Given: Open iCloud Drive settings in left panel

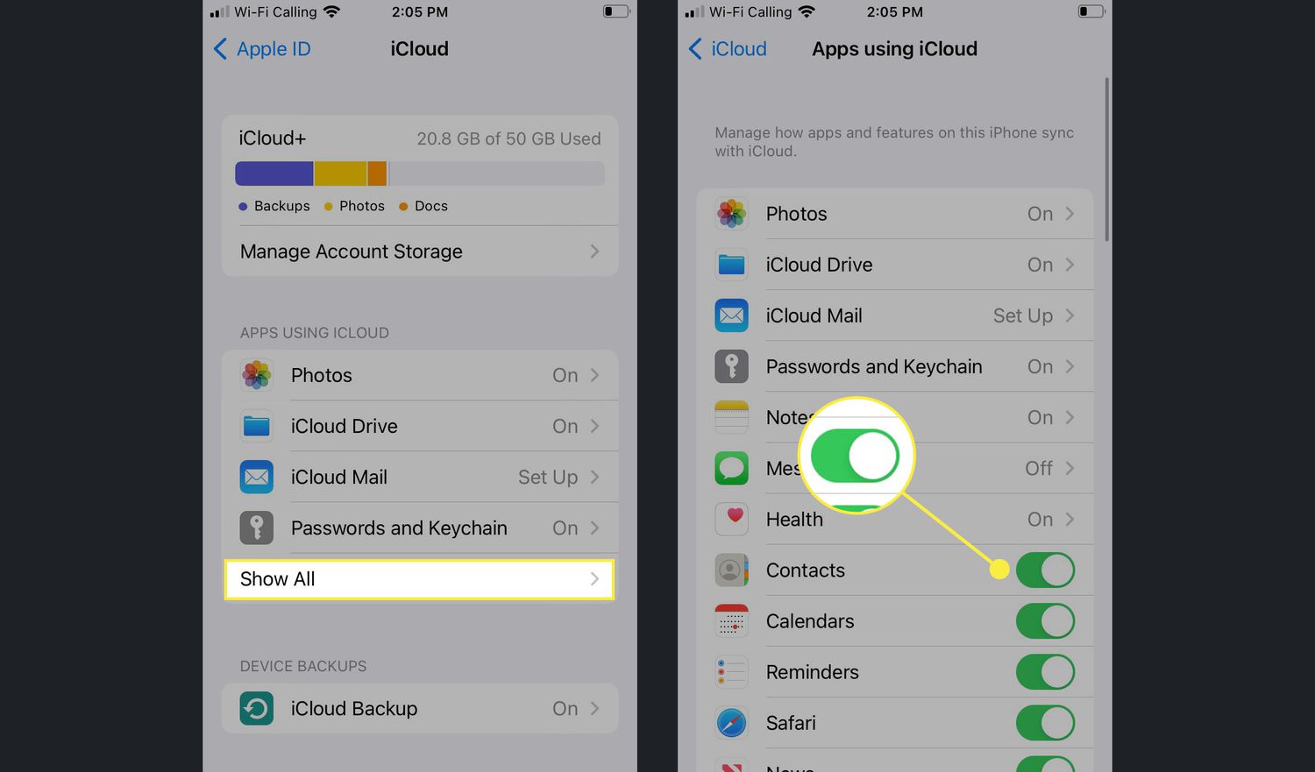Looking at the screenshot, I should [x=421, y=426].
